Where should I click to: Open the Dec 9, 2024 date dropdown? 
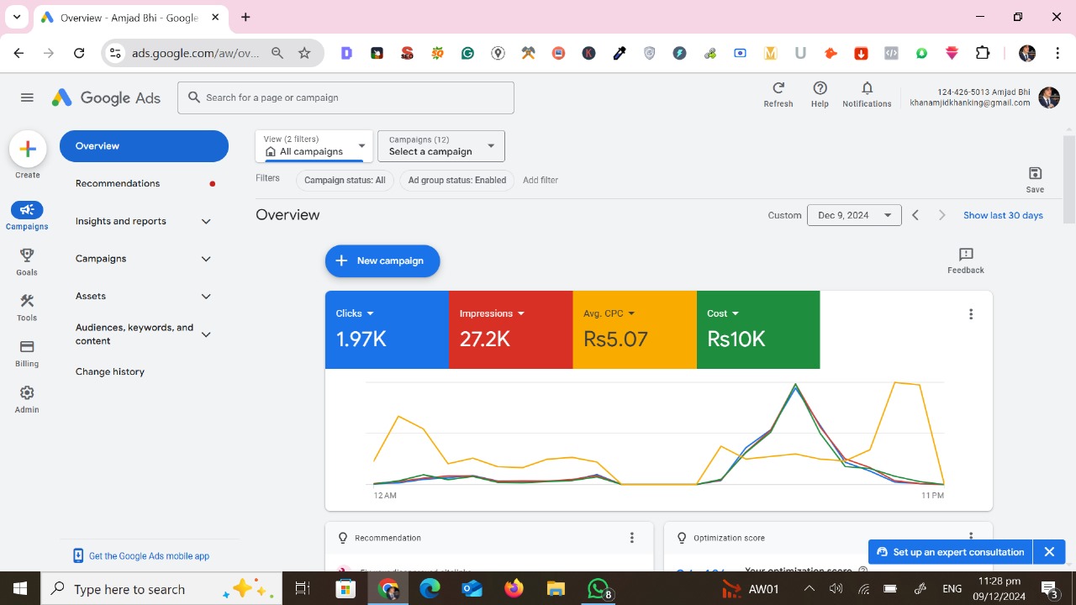pos(854,215)
